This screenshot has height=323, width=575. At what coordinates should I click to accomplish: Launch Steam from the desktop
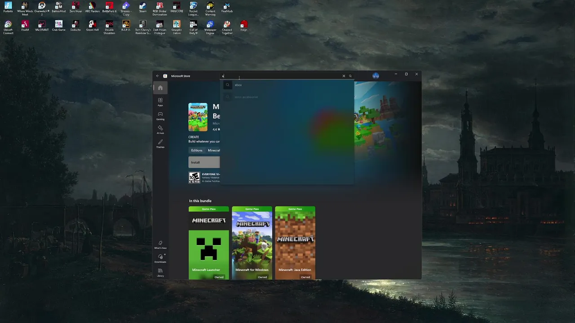(143, 8)
